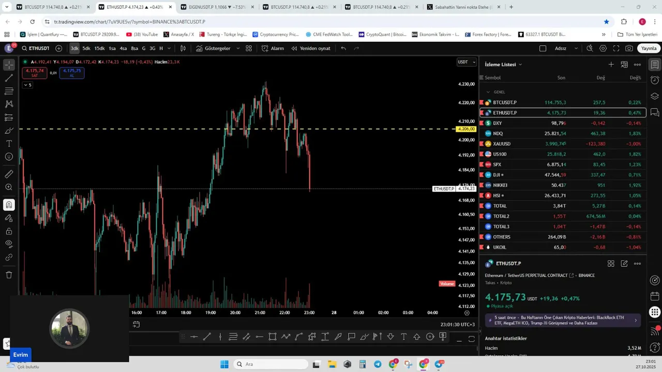Image resolution: width=662 pixels, height=372 pixels.
Task: Undo last chart action
Action: [343, 48]
